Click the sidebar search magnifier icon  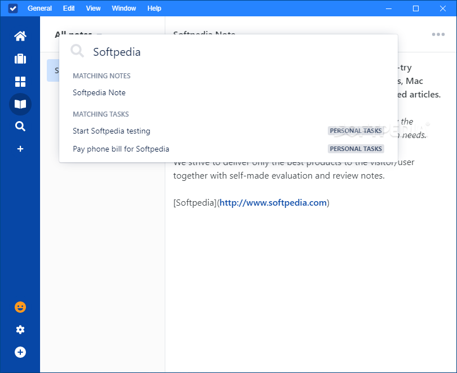tap(20, 126)
